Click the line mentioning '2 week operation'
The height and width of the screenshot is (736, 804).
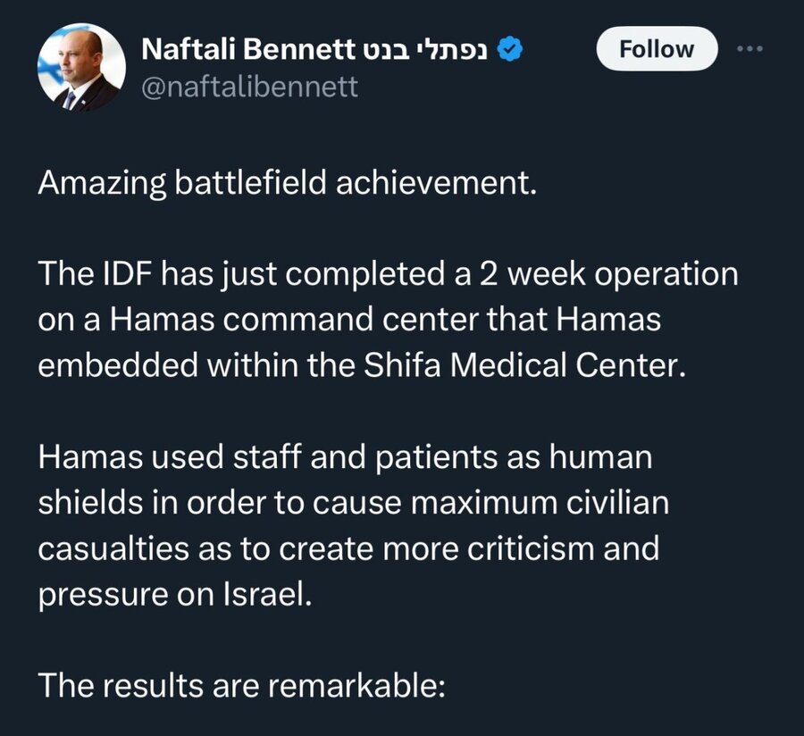click(389, 274)
